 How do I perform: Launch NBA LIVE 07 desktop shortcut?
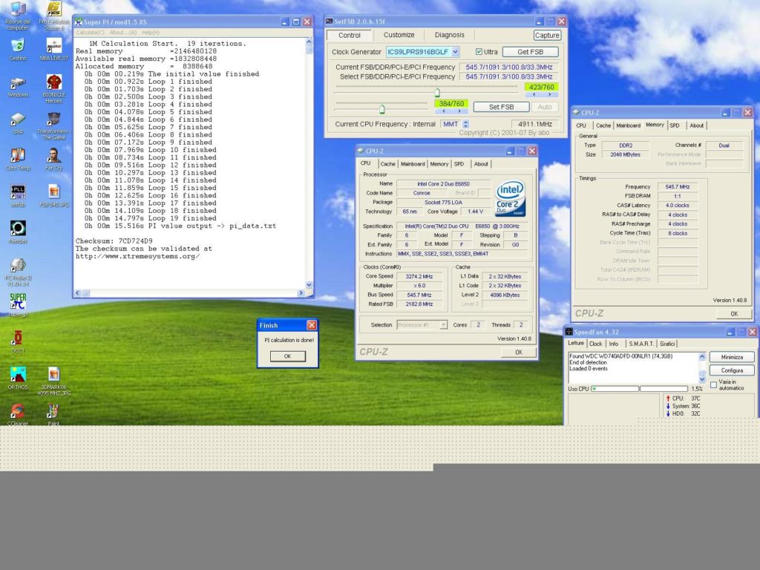coord(53,49)
